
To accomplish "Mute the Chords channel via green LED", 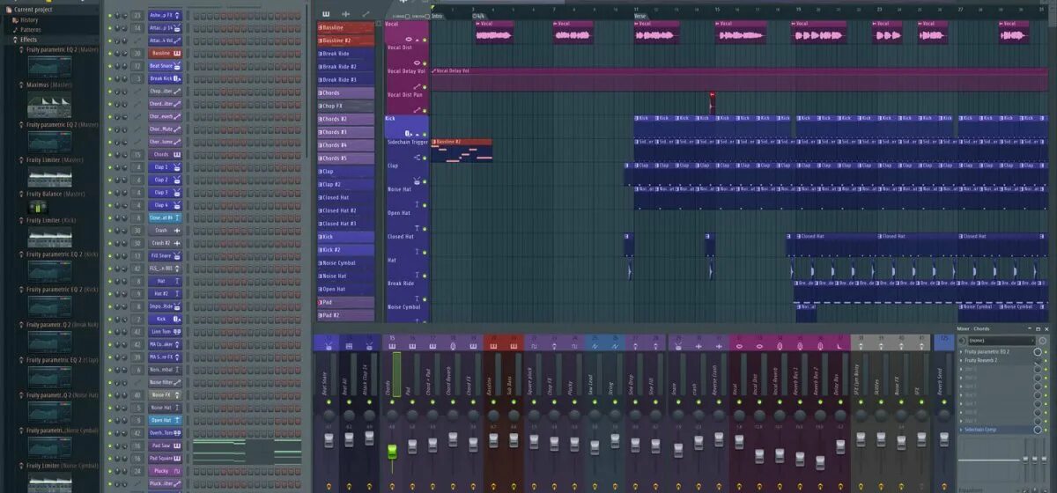I will click(110, 154).
